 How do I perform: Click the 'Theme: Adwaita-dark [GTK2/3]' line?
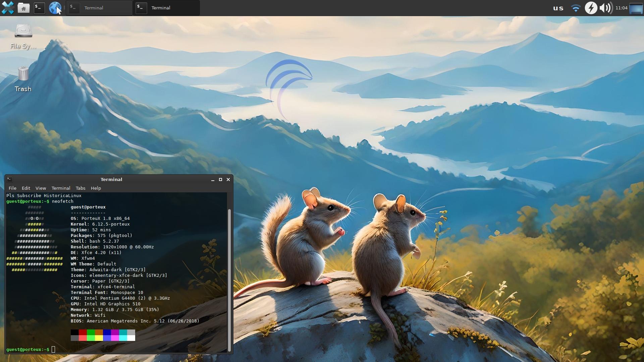108,270
